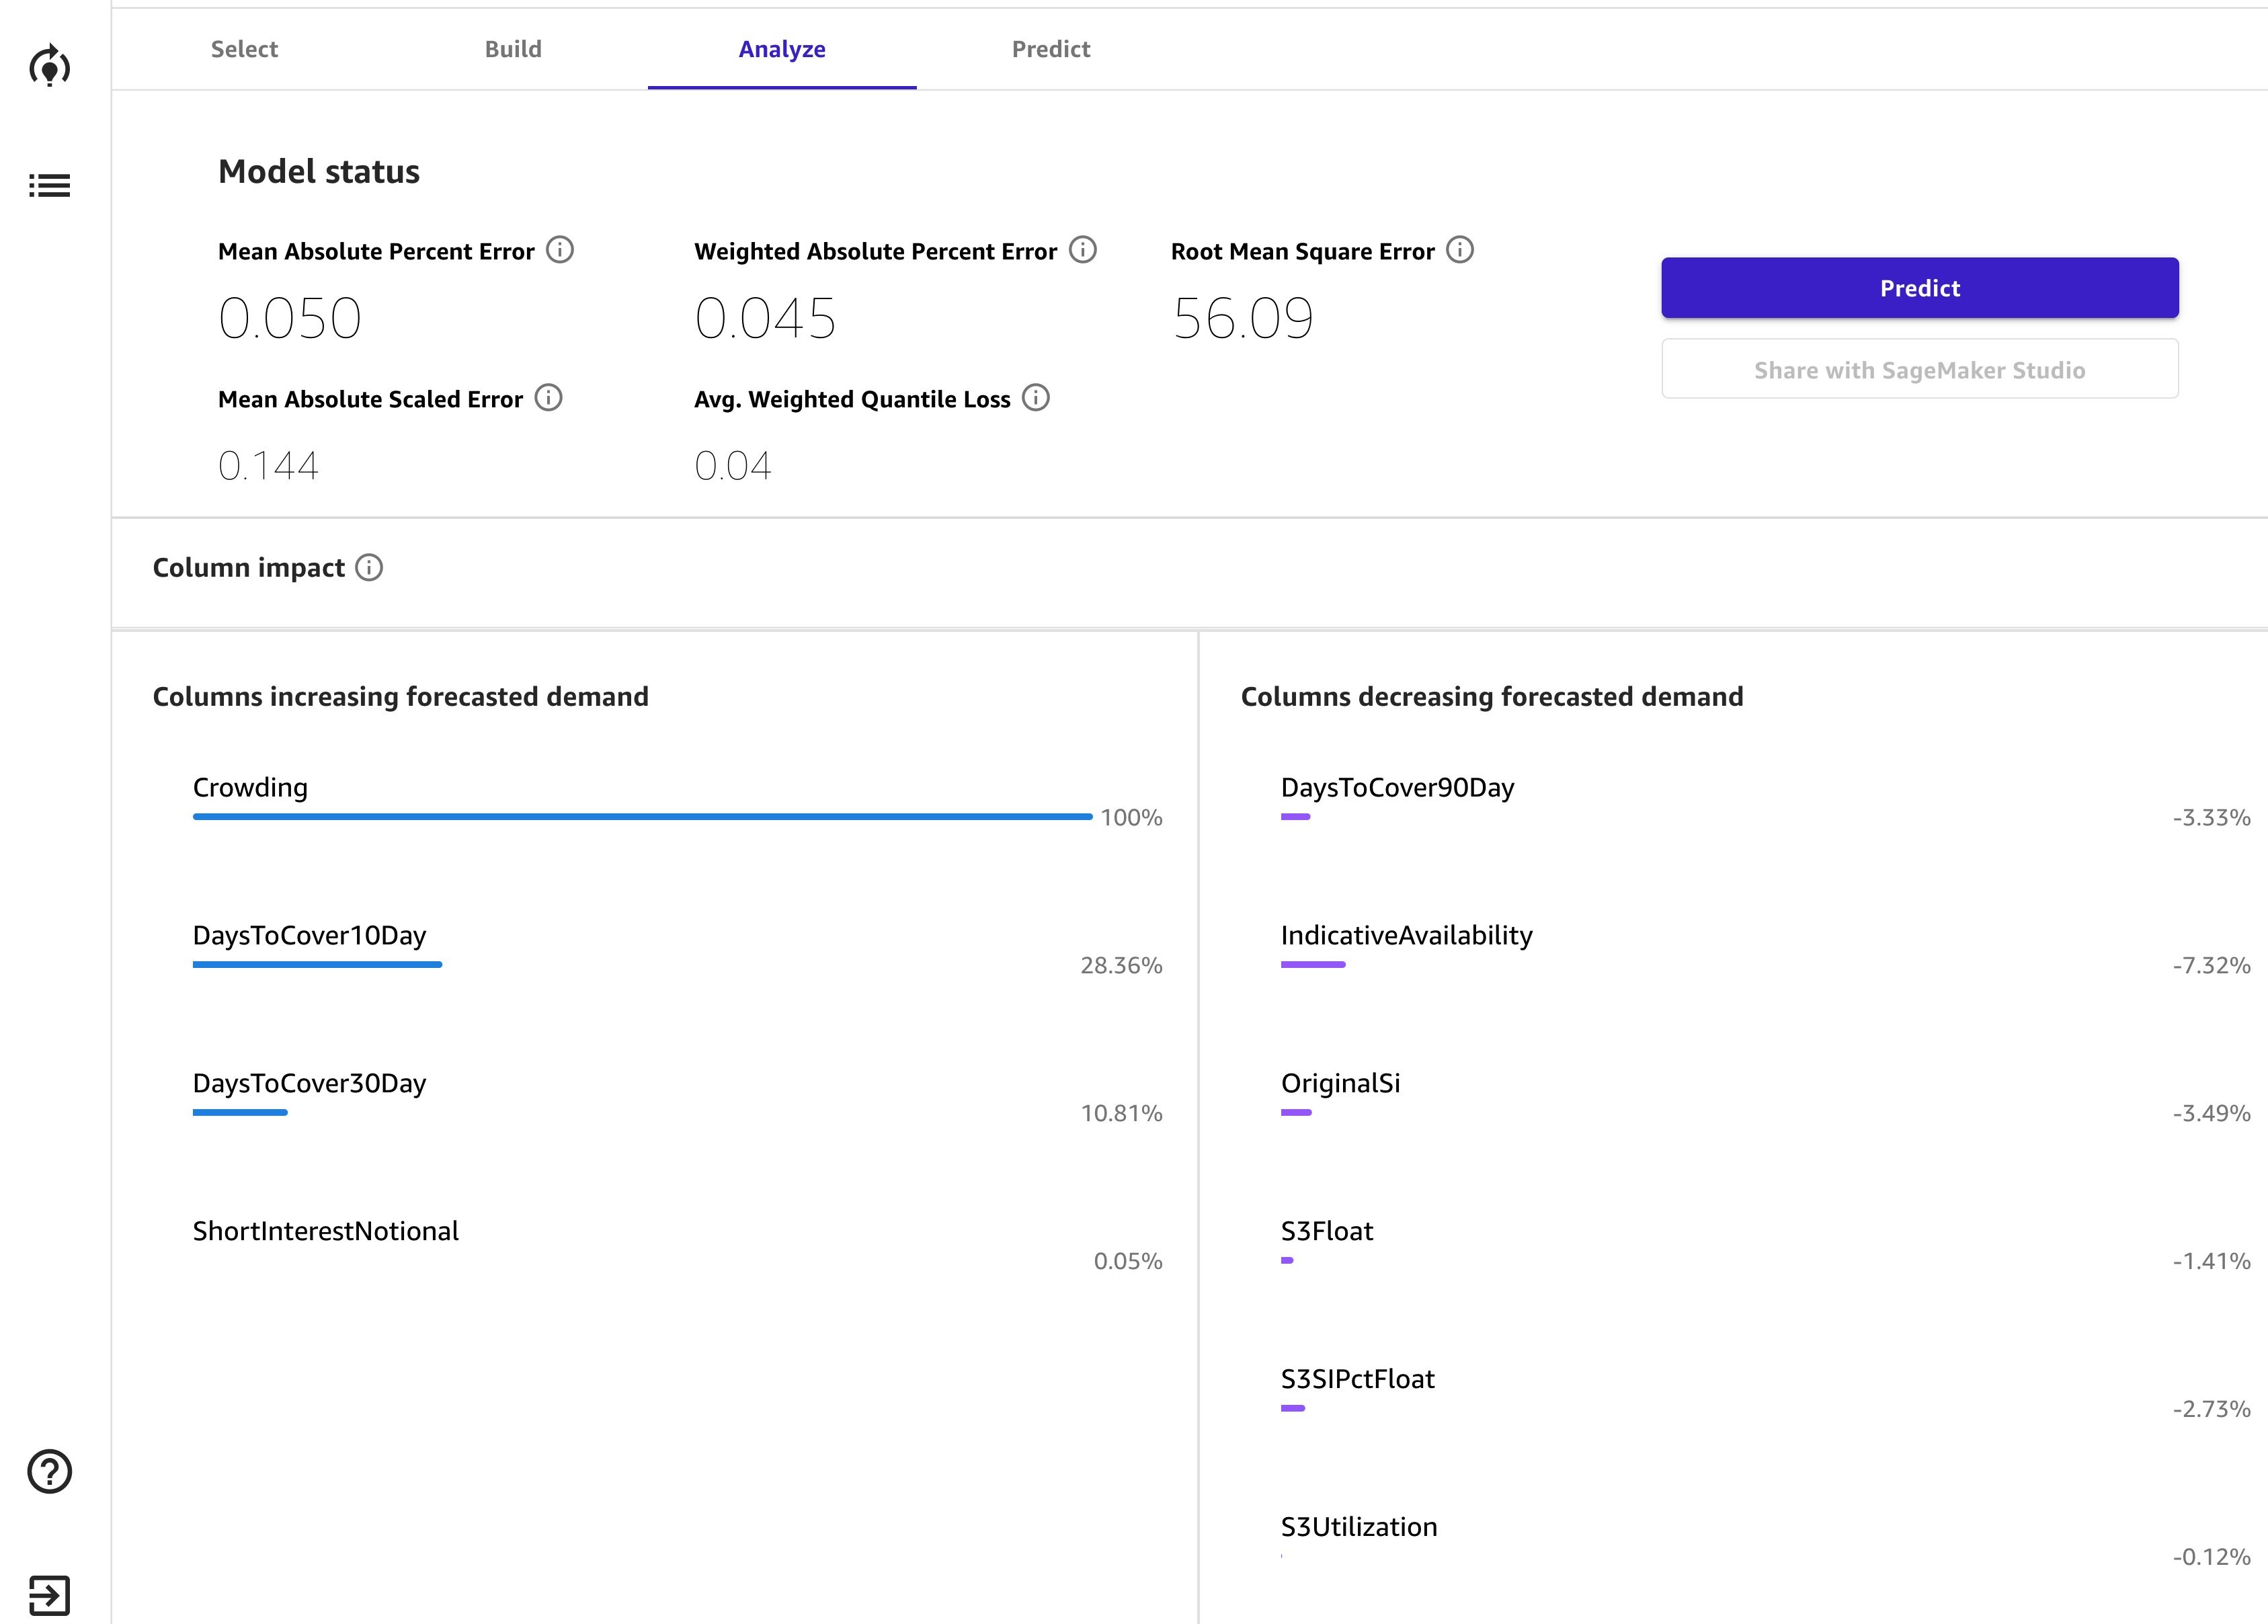Show info for Column impact
The image size is (2268, 1624).
point(369,568)
